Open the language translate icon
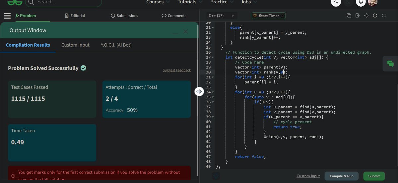Image resolution: width=398 pixels, height=183 pixels. click(336, 2)
